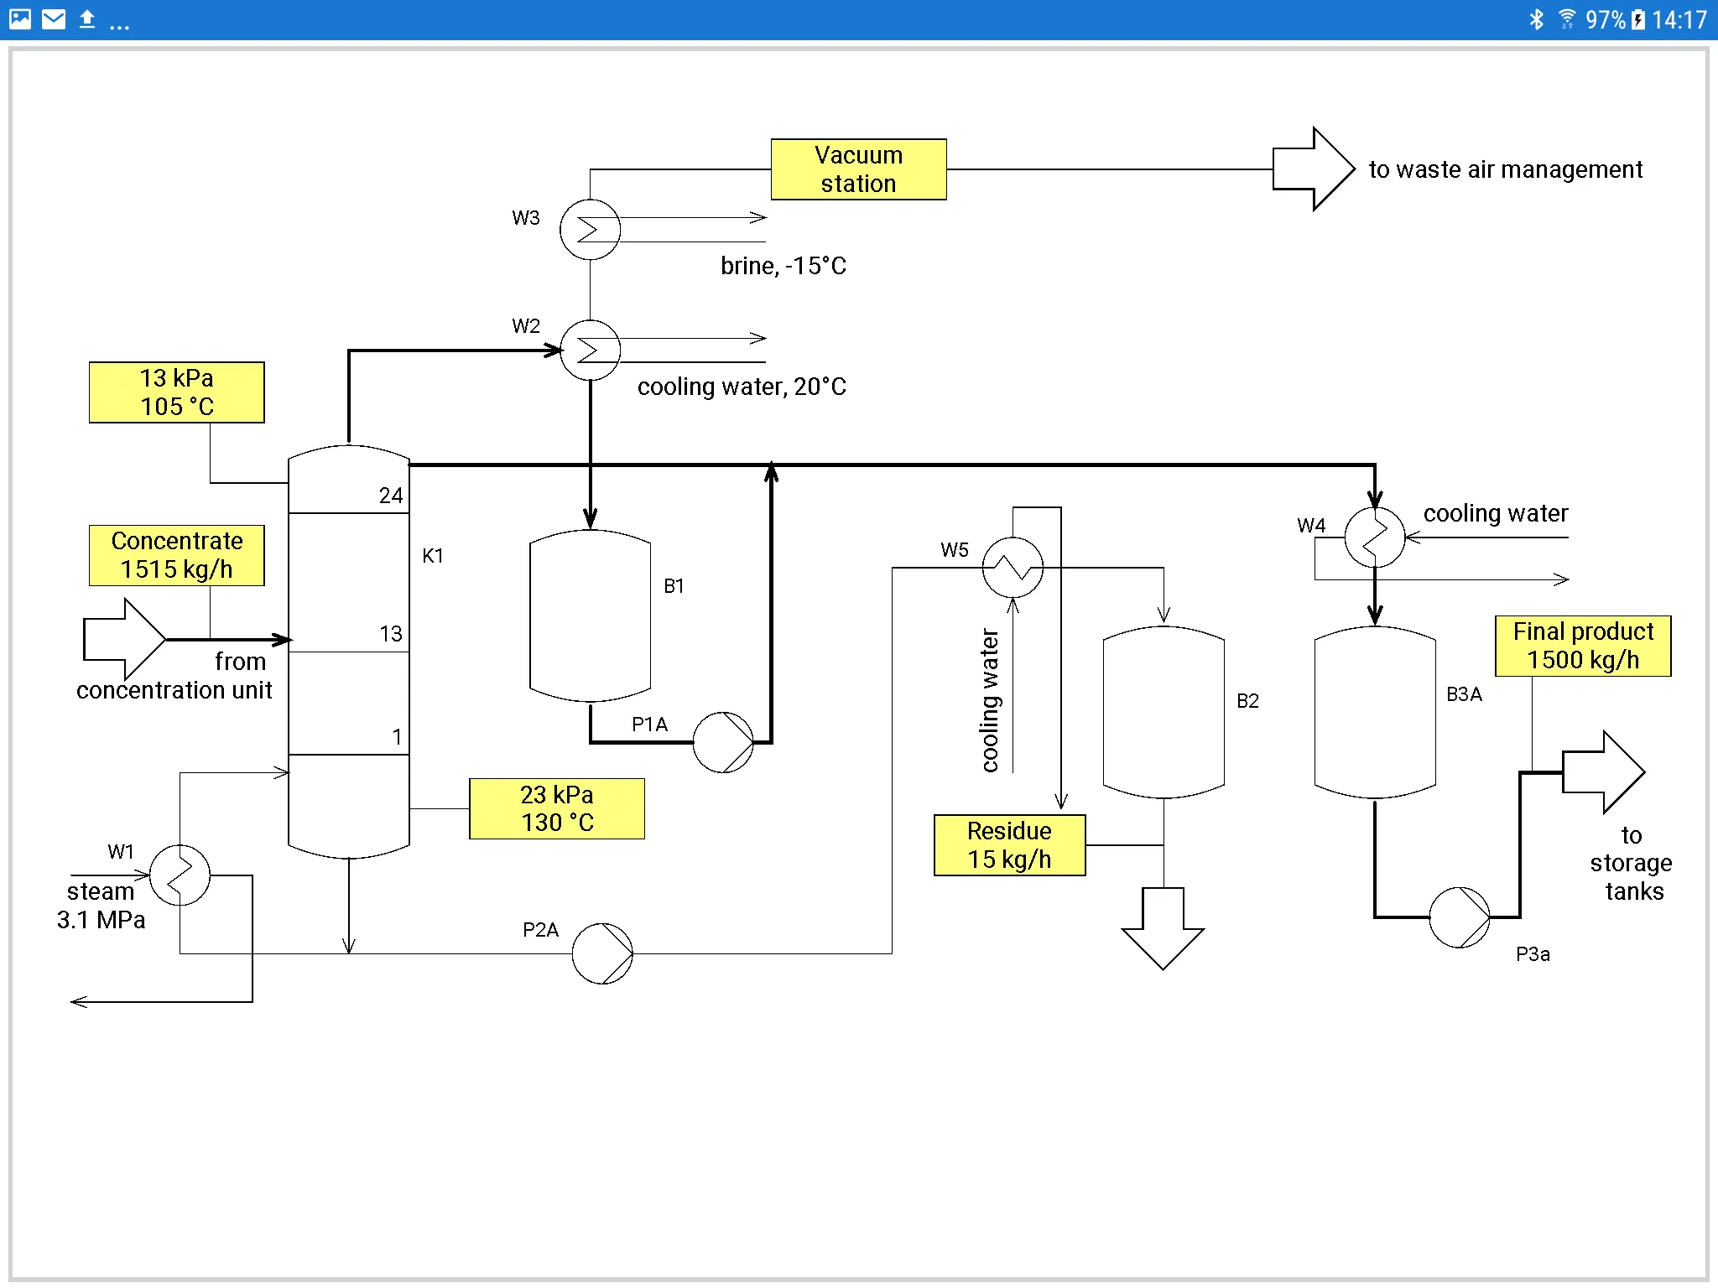Select the P3a product pump symbol

click(x=1460, y=917)
